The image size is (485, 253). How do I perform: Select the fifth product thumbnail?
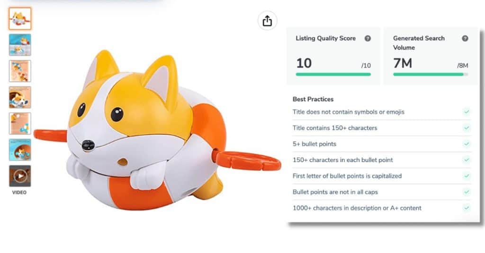coord(20,124)
